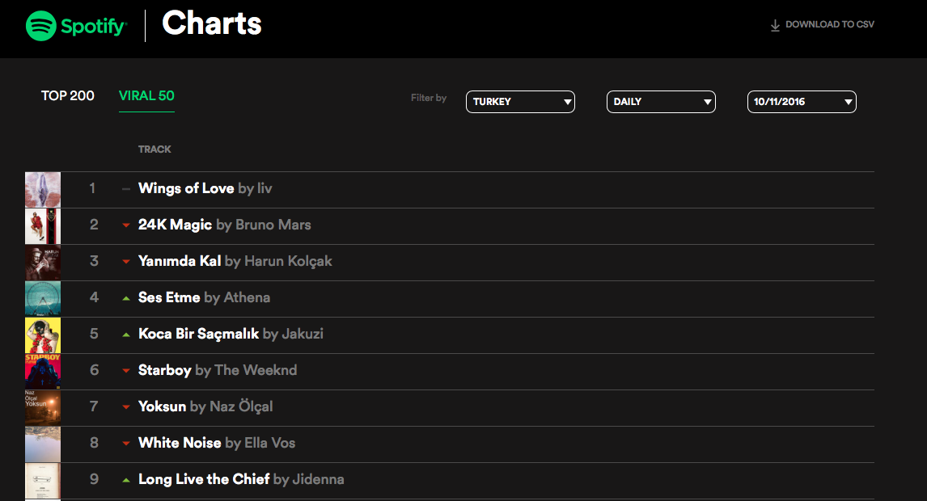Select the Viral 50 tab
Screen dimensions: 927x501
146,96
